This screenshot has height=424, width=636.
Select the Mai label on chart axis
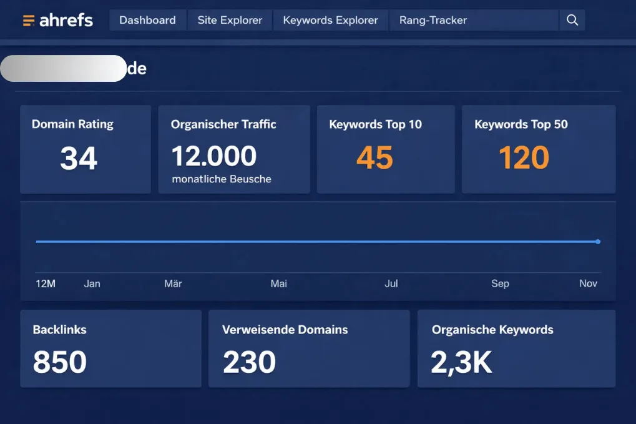278,283
